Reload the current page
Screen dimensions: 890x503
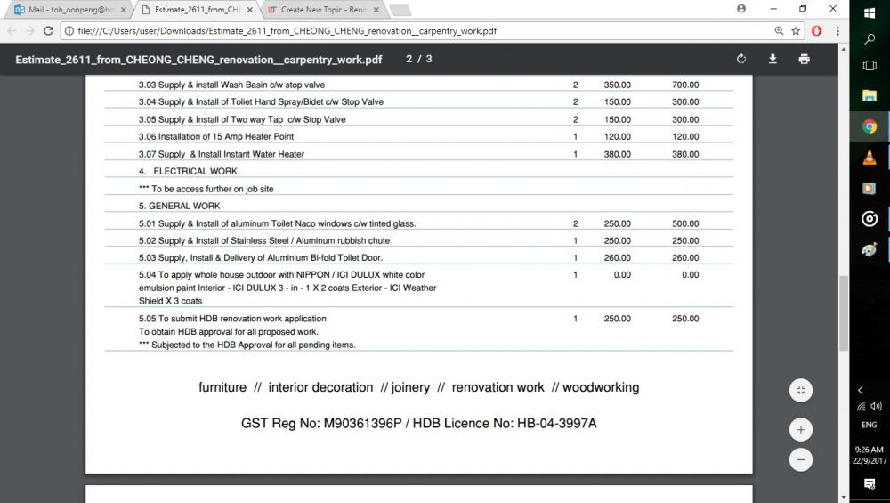click(48, 30)
